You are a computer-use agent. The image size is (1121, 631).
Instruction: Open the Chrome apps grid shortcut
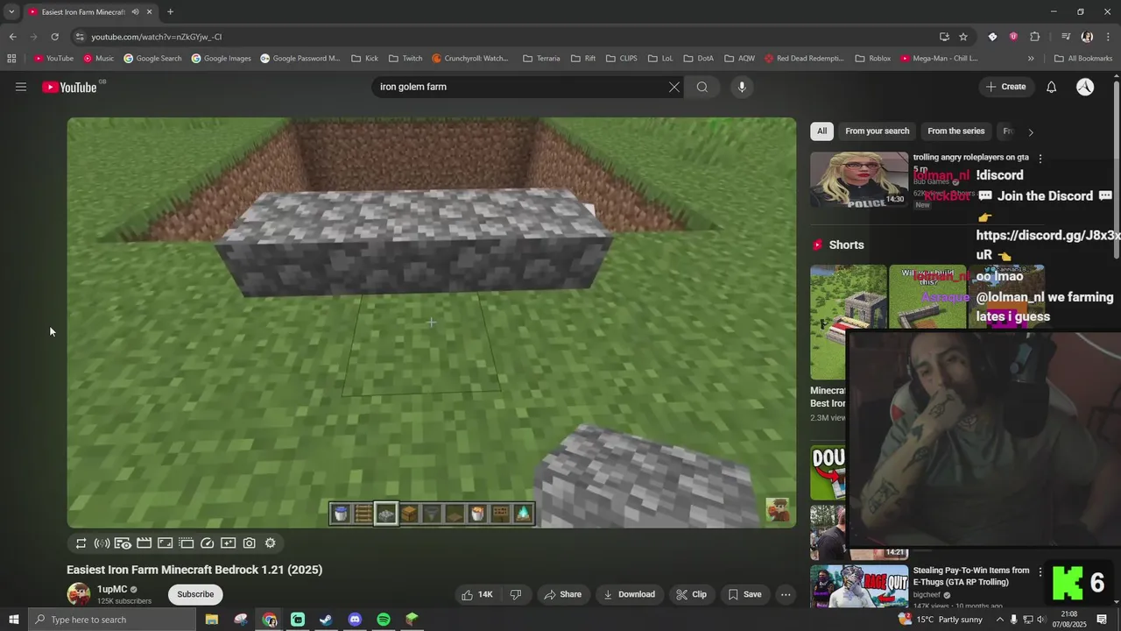tap(11, 59)
